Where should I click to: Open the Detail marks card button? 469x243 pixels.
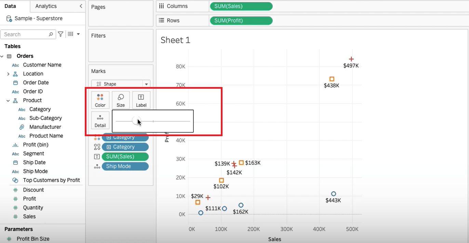(100, 120)
